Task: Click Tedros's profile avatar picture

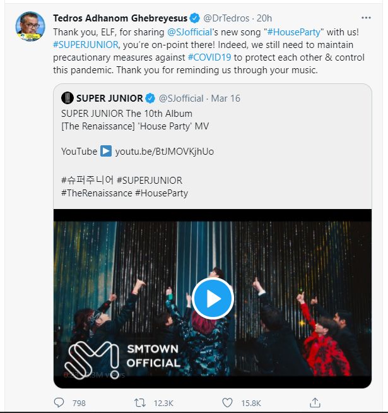Action: tap(30, 27)
